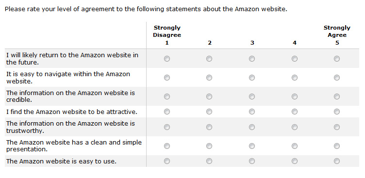Choose rating 3 for easy to navigate statement
365x178 pixels.
251,78
